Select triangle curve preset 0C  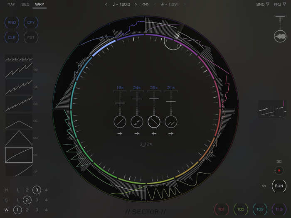[19, 121]
